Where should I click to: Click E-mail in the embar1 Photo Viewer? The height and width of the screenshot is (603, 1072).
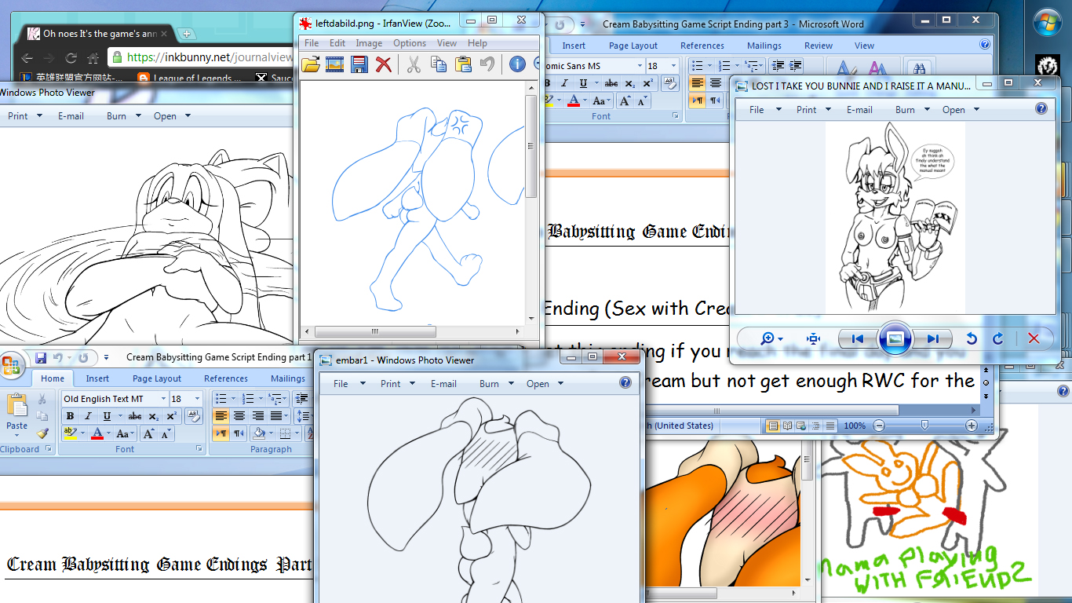(443, 384)
